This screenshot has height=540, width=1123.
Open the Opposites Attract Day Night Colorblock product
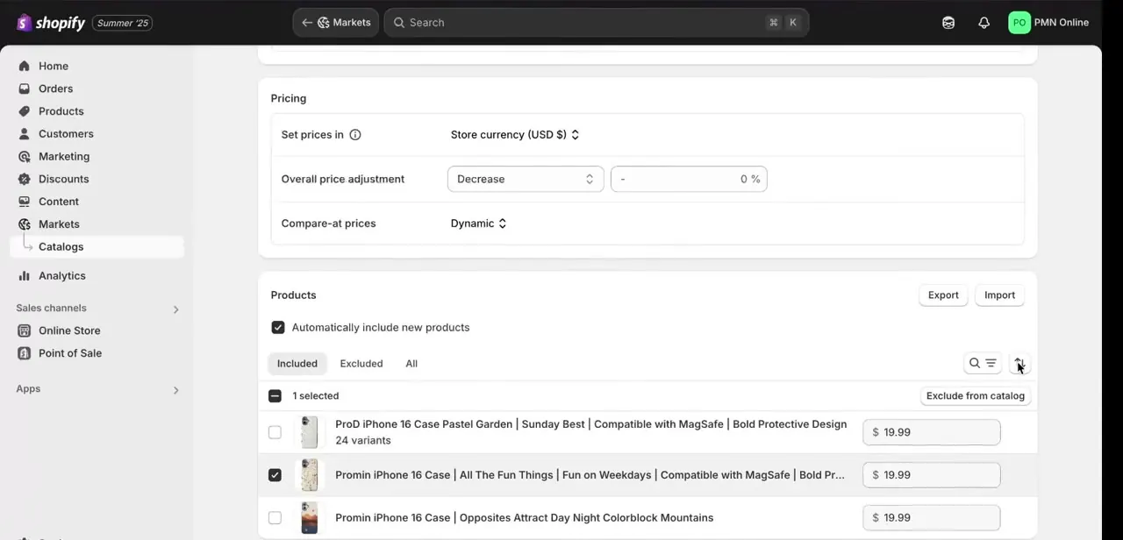(524, 518)
